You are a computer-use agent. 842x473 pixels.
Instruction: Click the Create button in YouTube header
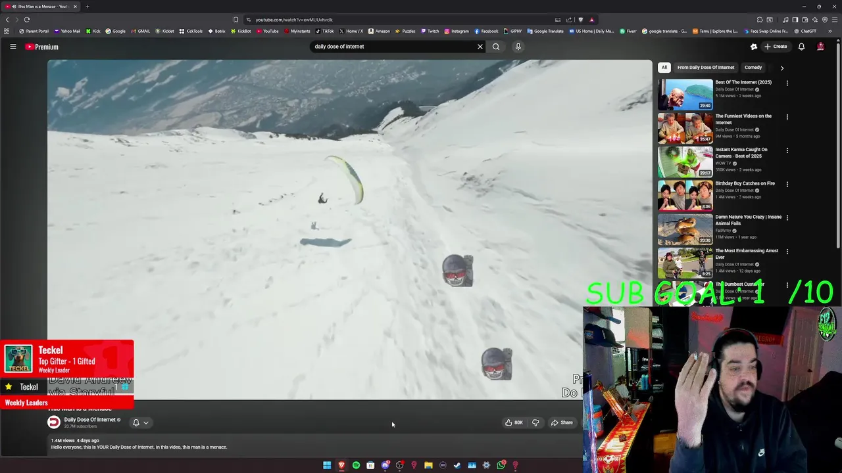click(776, 47)
